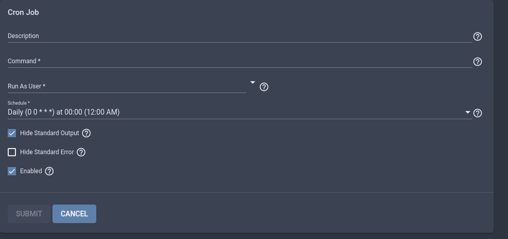
Task: Cancel the cron job form
Action: [x=74, y=214]
